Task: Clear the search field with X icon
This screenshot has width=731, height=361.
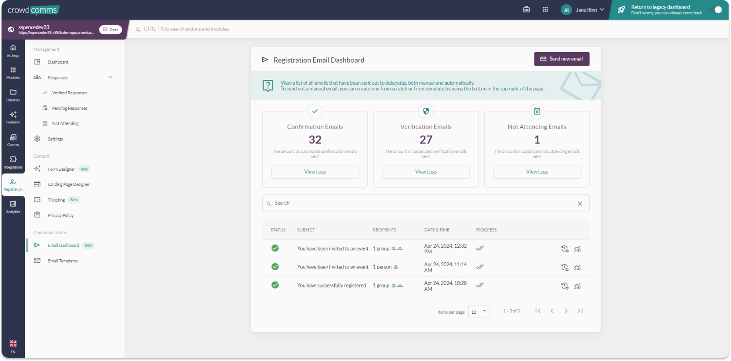Action: 580,203
